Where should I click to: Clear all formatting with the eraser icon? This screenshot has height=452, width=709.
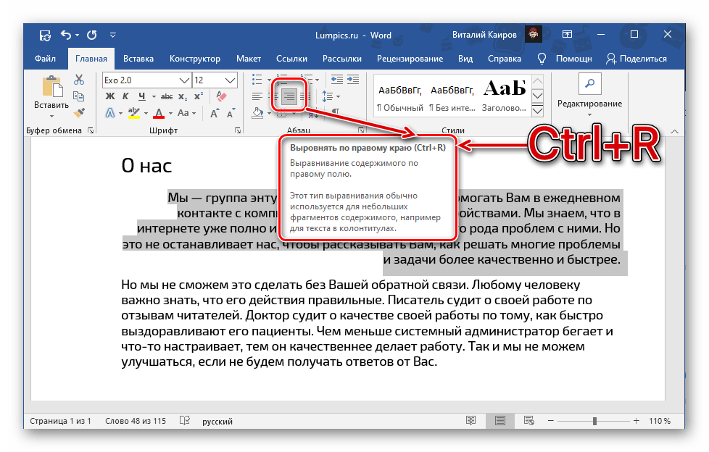pyautogui.click(x=222, y=96)
